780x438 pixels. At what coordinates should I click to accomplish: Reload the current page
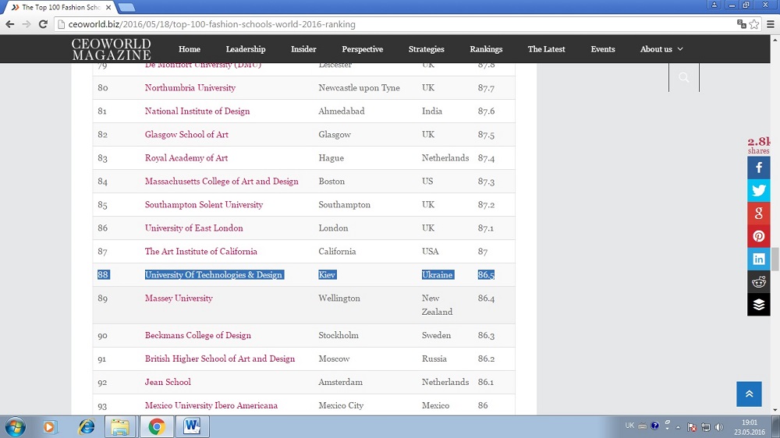(x=43, y=24)
